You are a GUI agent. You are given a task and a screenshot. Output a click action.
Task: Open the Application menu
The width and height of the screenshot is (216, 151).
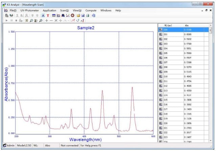click(x=49, y=10)
